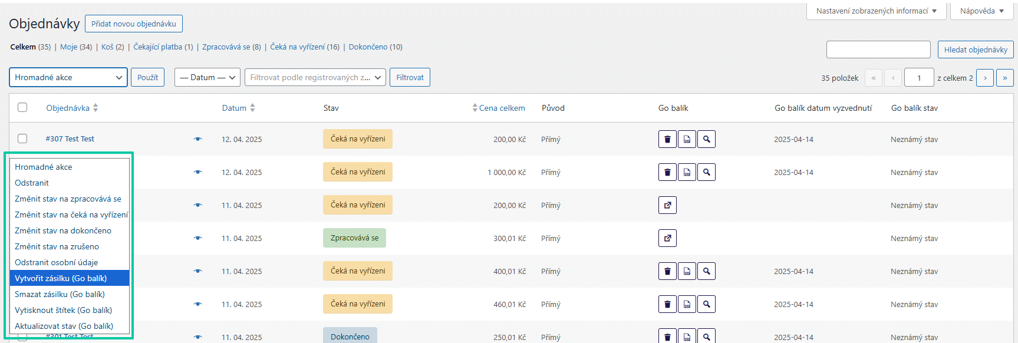This screenshot has height=343, width=1018.
Task: Click the export icon in the Zpracovává se row
Action: [x=667, y=239]
